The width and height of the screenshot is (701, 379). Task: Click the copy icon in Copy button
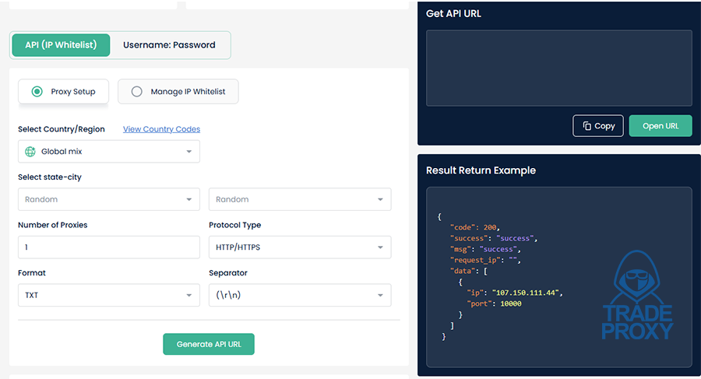tap(587, 126)
